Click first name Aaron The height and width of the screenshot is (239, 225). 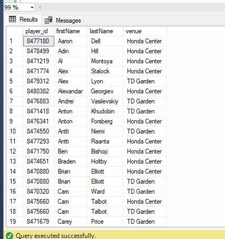tap(65, 41)
